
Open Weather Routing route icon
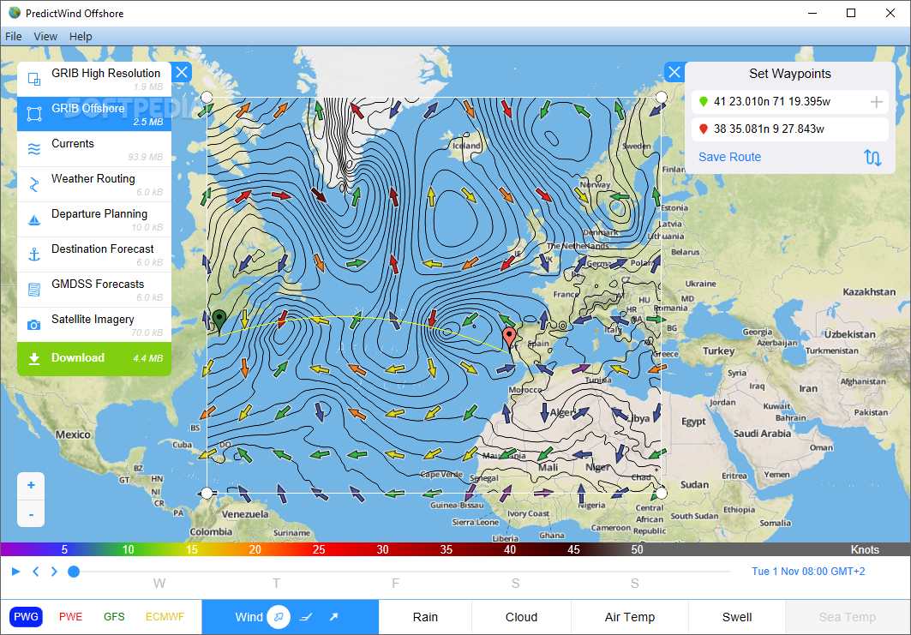coord(34,184)
